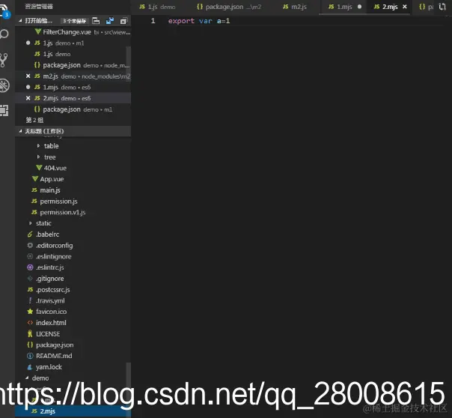
Task: Open 1.js demo m1 in open editors
Action: click(73, 43)
